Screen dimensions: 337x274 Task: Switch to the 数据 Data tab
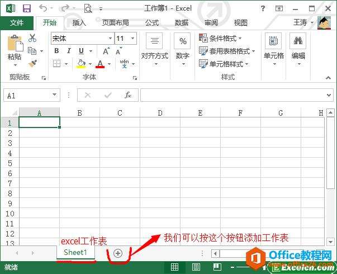[182, 23]
